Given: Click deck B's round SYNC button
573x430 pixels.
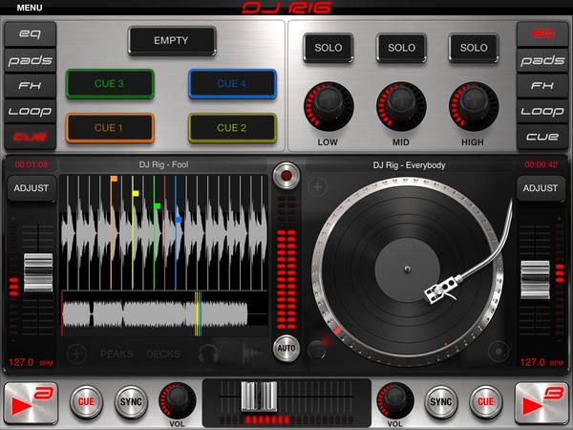Looking at the screenshot, I should coord(441,402).
